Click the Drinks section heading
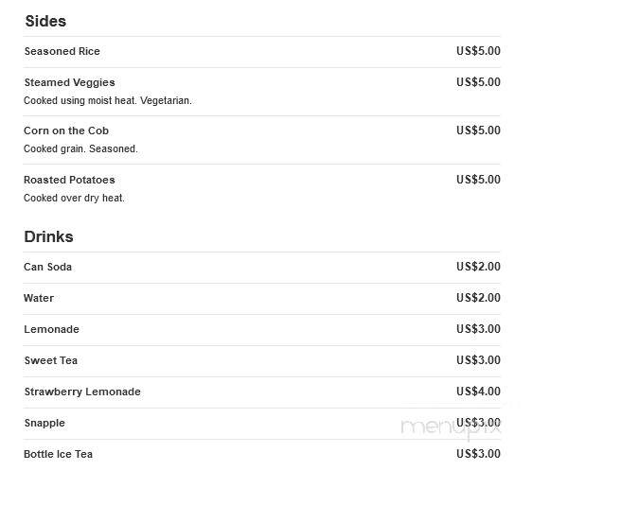The height and width of the screenshot is (505, 621). 48,236
